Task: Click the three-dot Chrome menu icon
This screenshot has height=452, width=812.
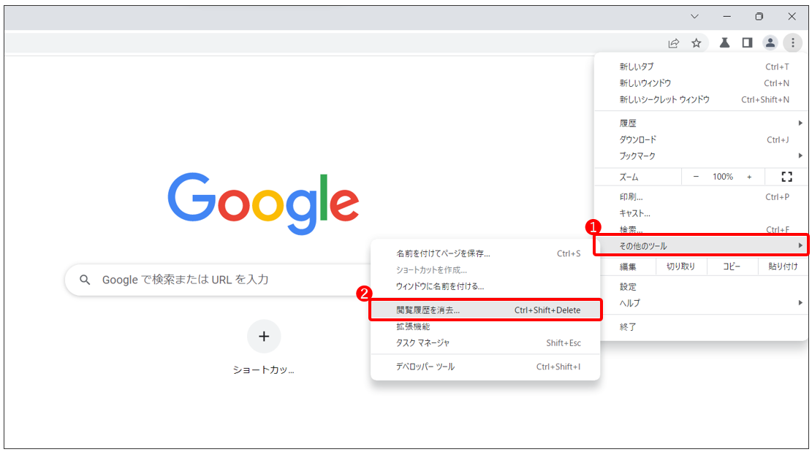Action: 793,43
